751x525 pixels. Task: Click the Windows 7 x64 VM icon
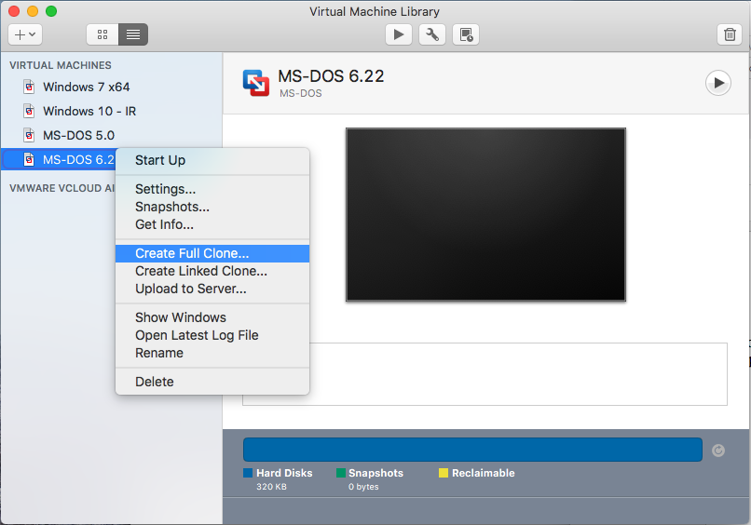(28, 87)
